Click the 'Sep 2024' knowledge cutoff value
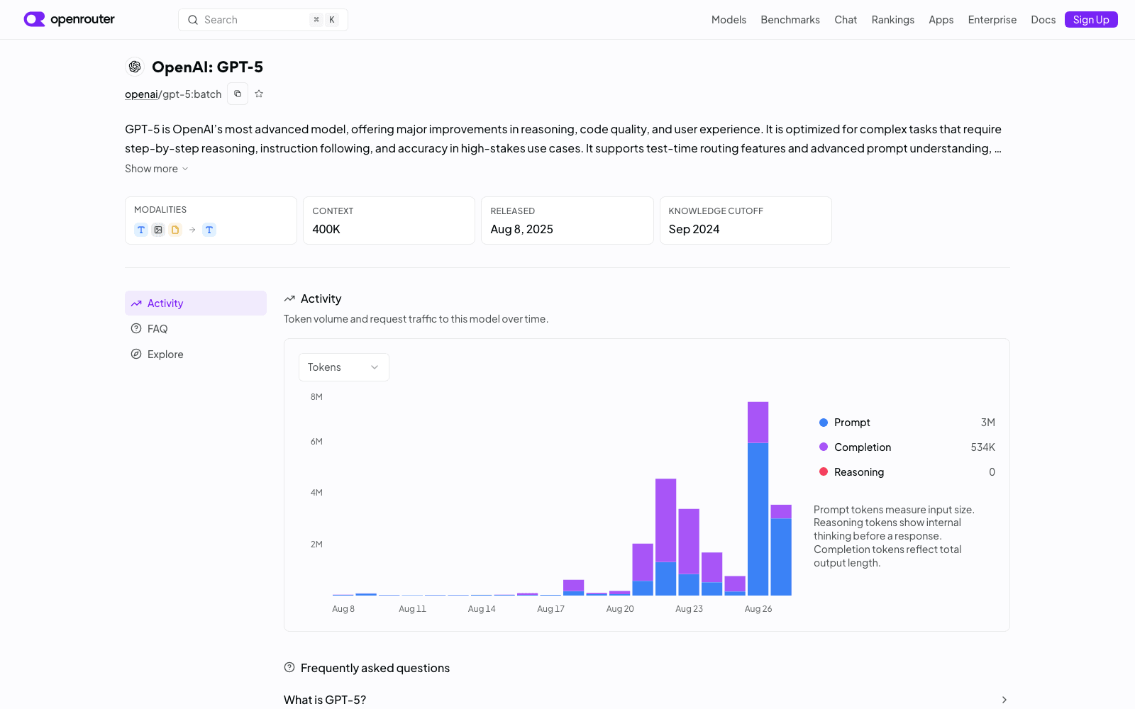 (694, 229)
